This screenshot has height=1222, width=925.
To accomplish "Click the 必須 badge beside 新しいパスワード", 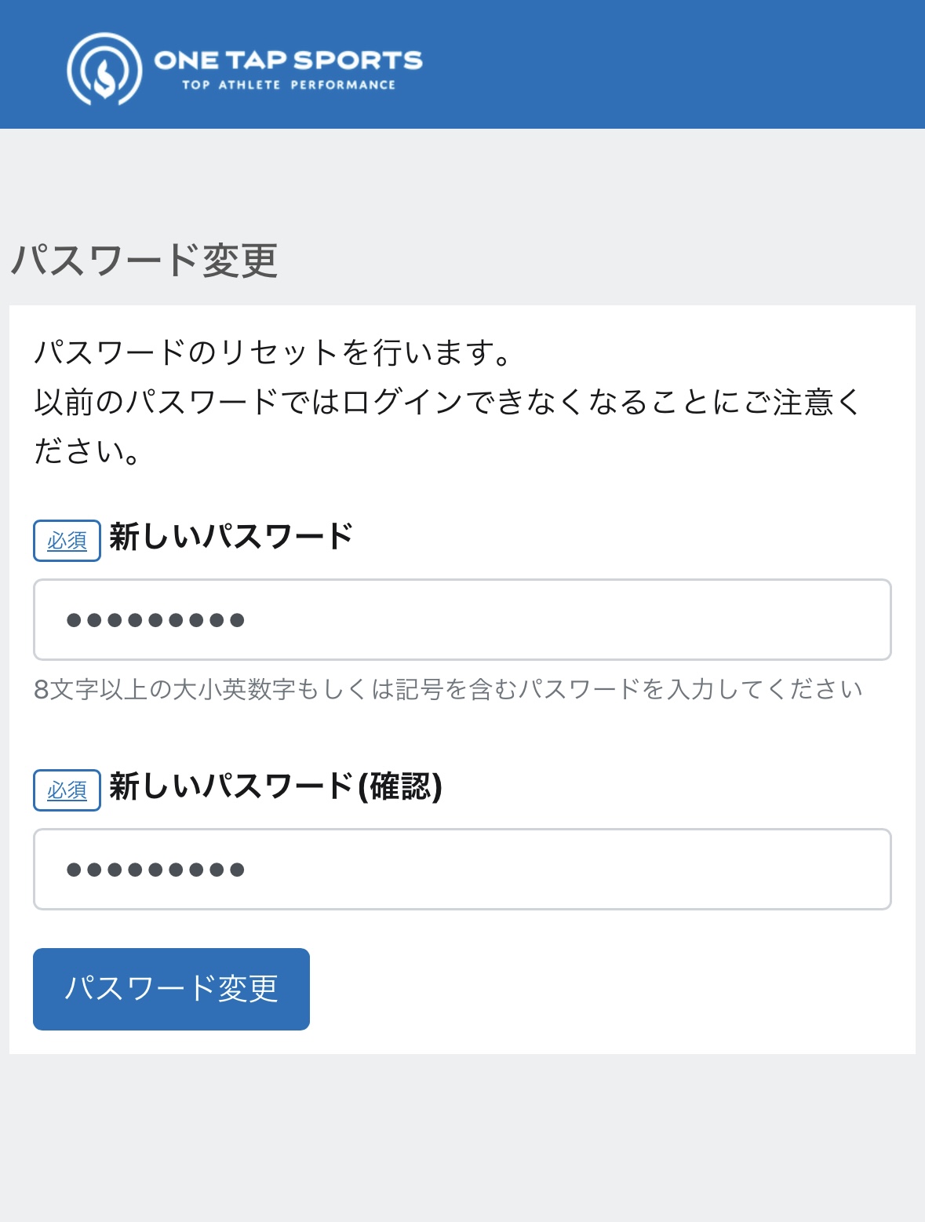I will coord(67,541).
